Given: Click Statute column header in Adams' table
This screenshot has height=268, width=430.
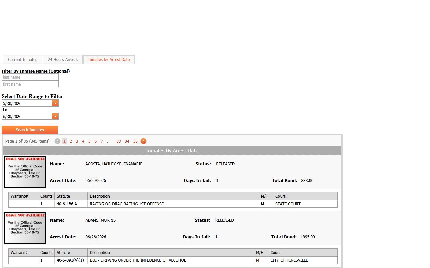Looking at the screenshot, I should (71, 252).
